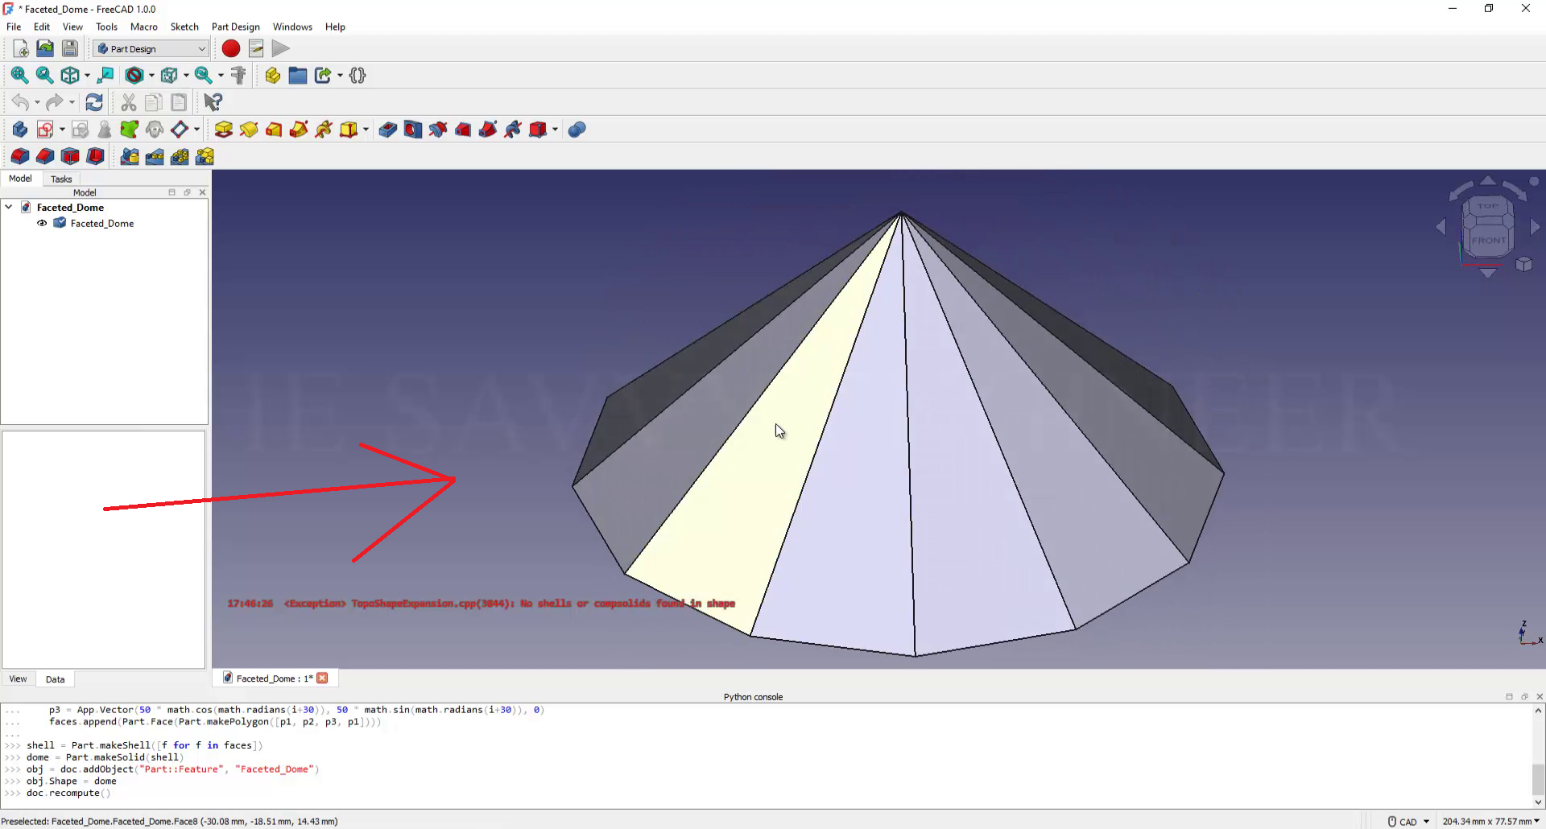Switch to the Data property tab

(x=55, y=679)
